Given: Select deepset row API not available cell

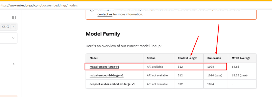Looking at the screenshot, I should pyautogui.click(x=158, y=84).
